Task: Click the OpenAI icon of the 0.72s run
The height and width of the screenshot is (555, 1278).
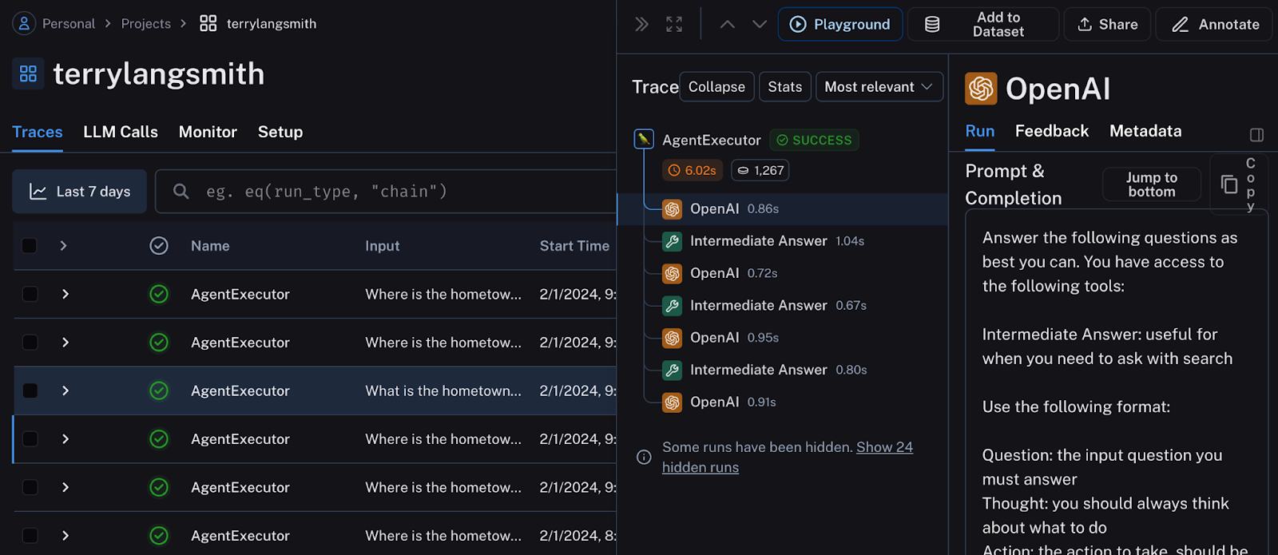Action: coord(673,273)
